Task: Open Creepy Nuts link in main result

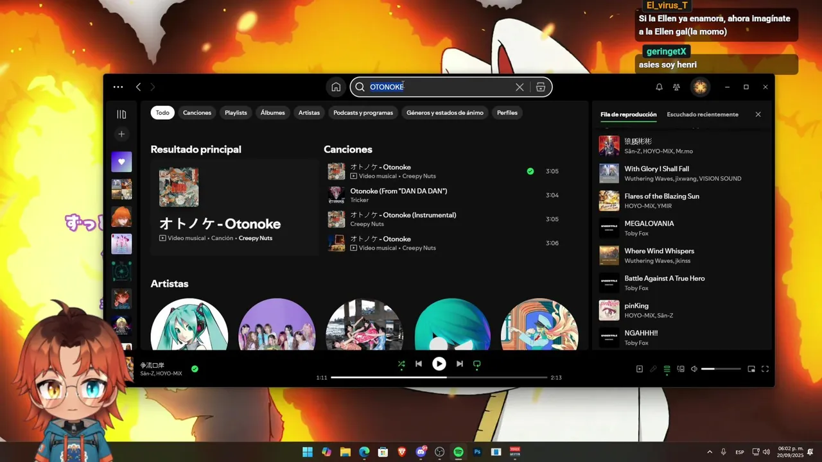Action: pos(256,238)
